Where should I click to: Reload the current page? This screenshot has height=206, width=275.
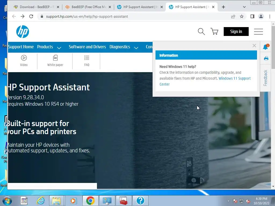(x=31, y=16)
